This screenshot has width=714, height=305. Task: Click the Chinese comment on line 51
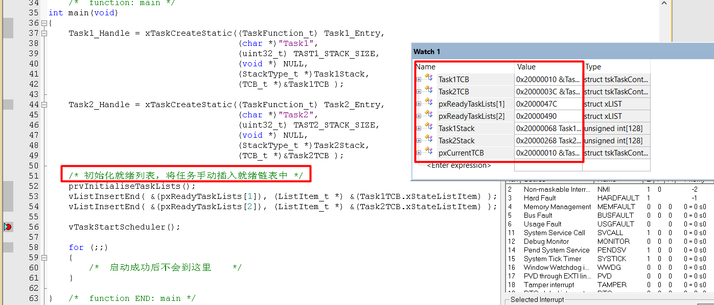coord(186,175)
